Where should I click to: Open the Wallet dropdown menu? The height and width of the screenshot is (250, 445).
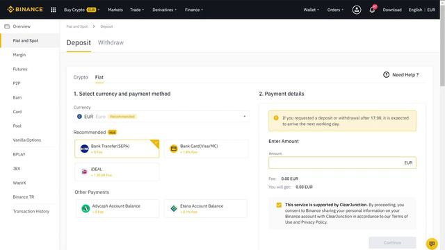[311, 10]
